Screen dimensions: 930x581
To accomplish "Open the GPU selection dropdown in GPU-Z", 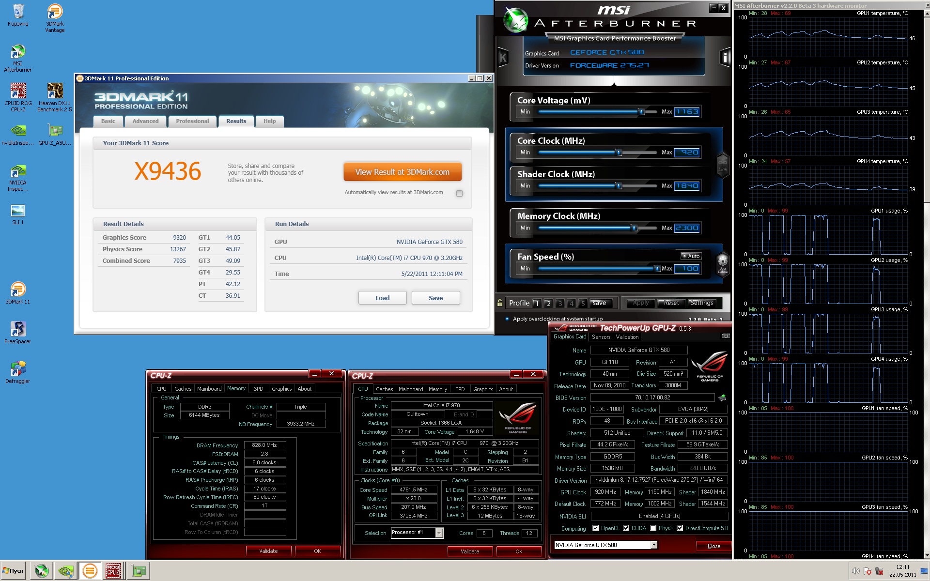I will point(654,545).
